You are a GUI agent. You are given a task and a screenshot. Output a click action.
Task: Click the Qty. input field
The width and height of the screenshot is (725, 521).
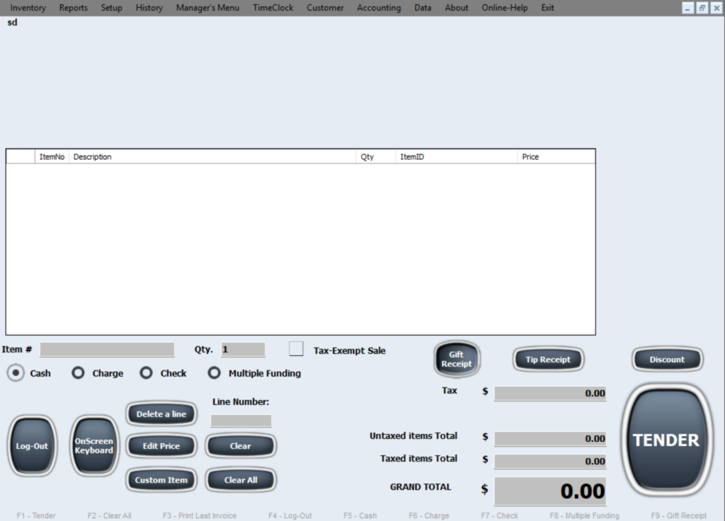(244, 350)
